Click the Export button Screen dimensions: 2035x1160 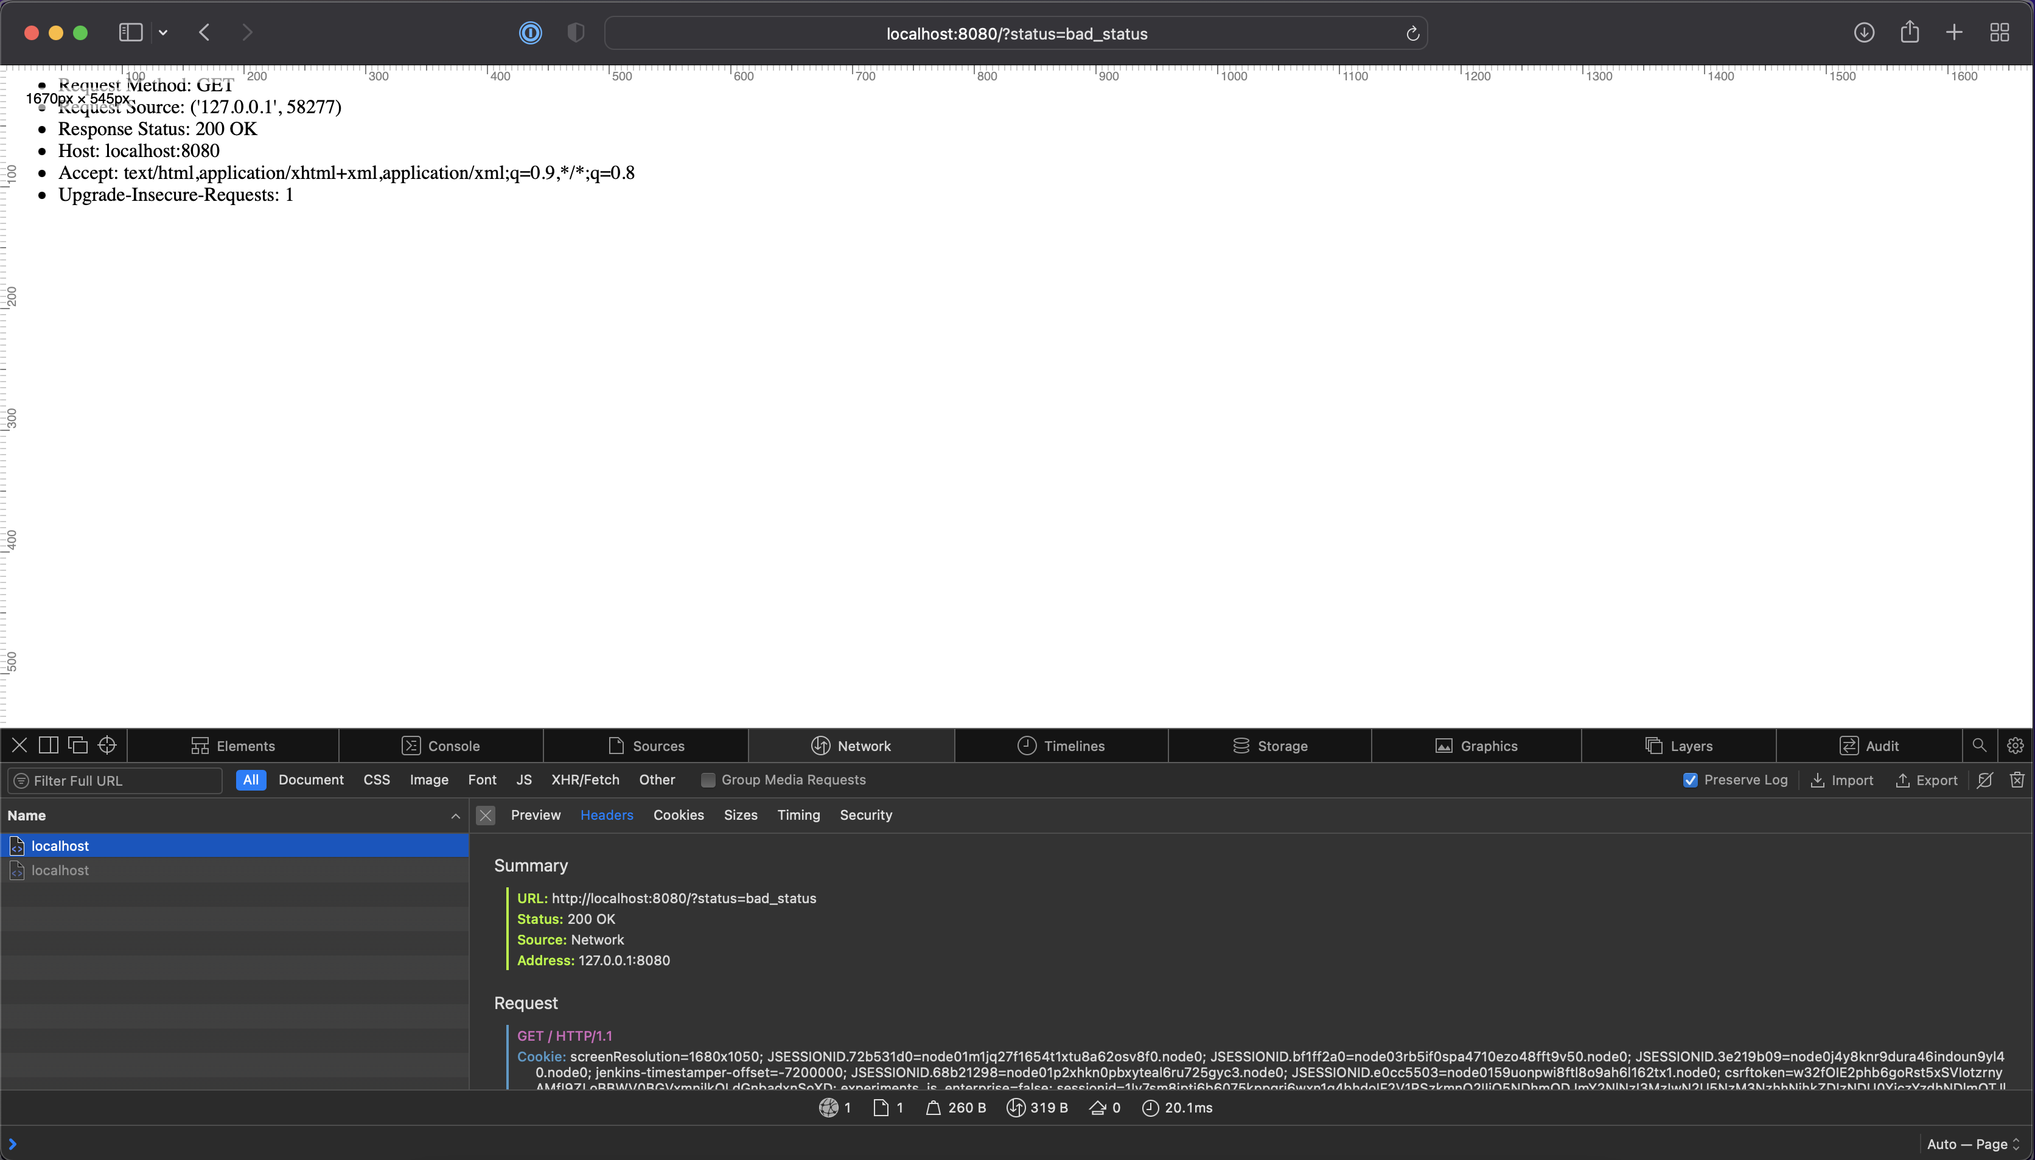tap(1926, 780)
